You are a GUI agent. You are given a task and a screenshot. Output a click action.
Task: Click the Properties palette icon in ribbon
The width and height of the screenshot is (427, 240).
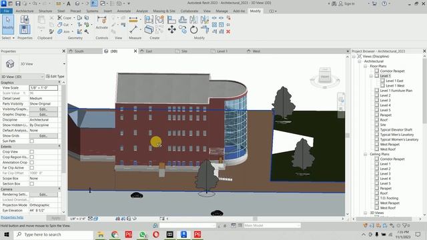point(25,29)
